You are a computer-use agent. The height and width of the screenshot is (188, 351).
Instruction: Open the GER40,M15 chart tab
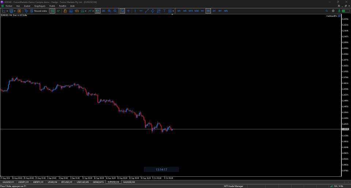pos(98,182)
